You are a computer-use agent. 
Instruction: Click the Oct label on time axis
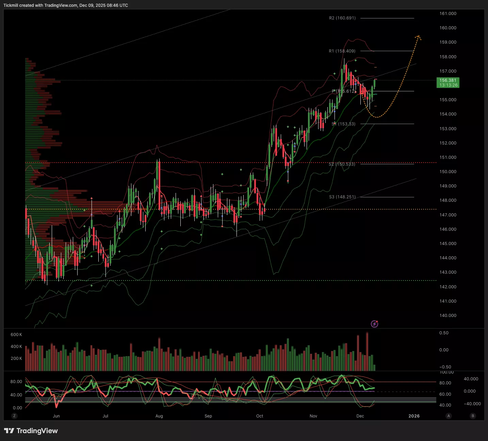260,416
